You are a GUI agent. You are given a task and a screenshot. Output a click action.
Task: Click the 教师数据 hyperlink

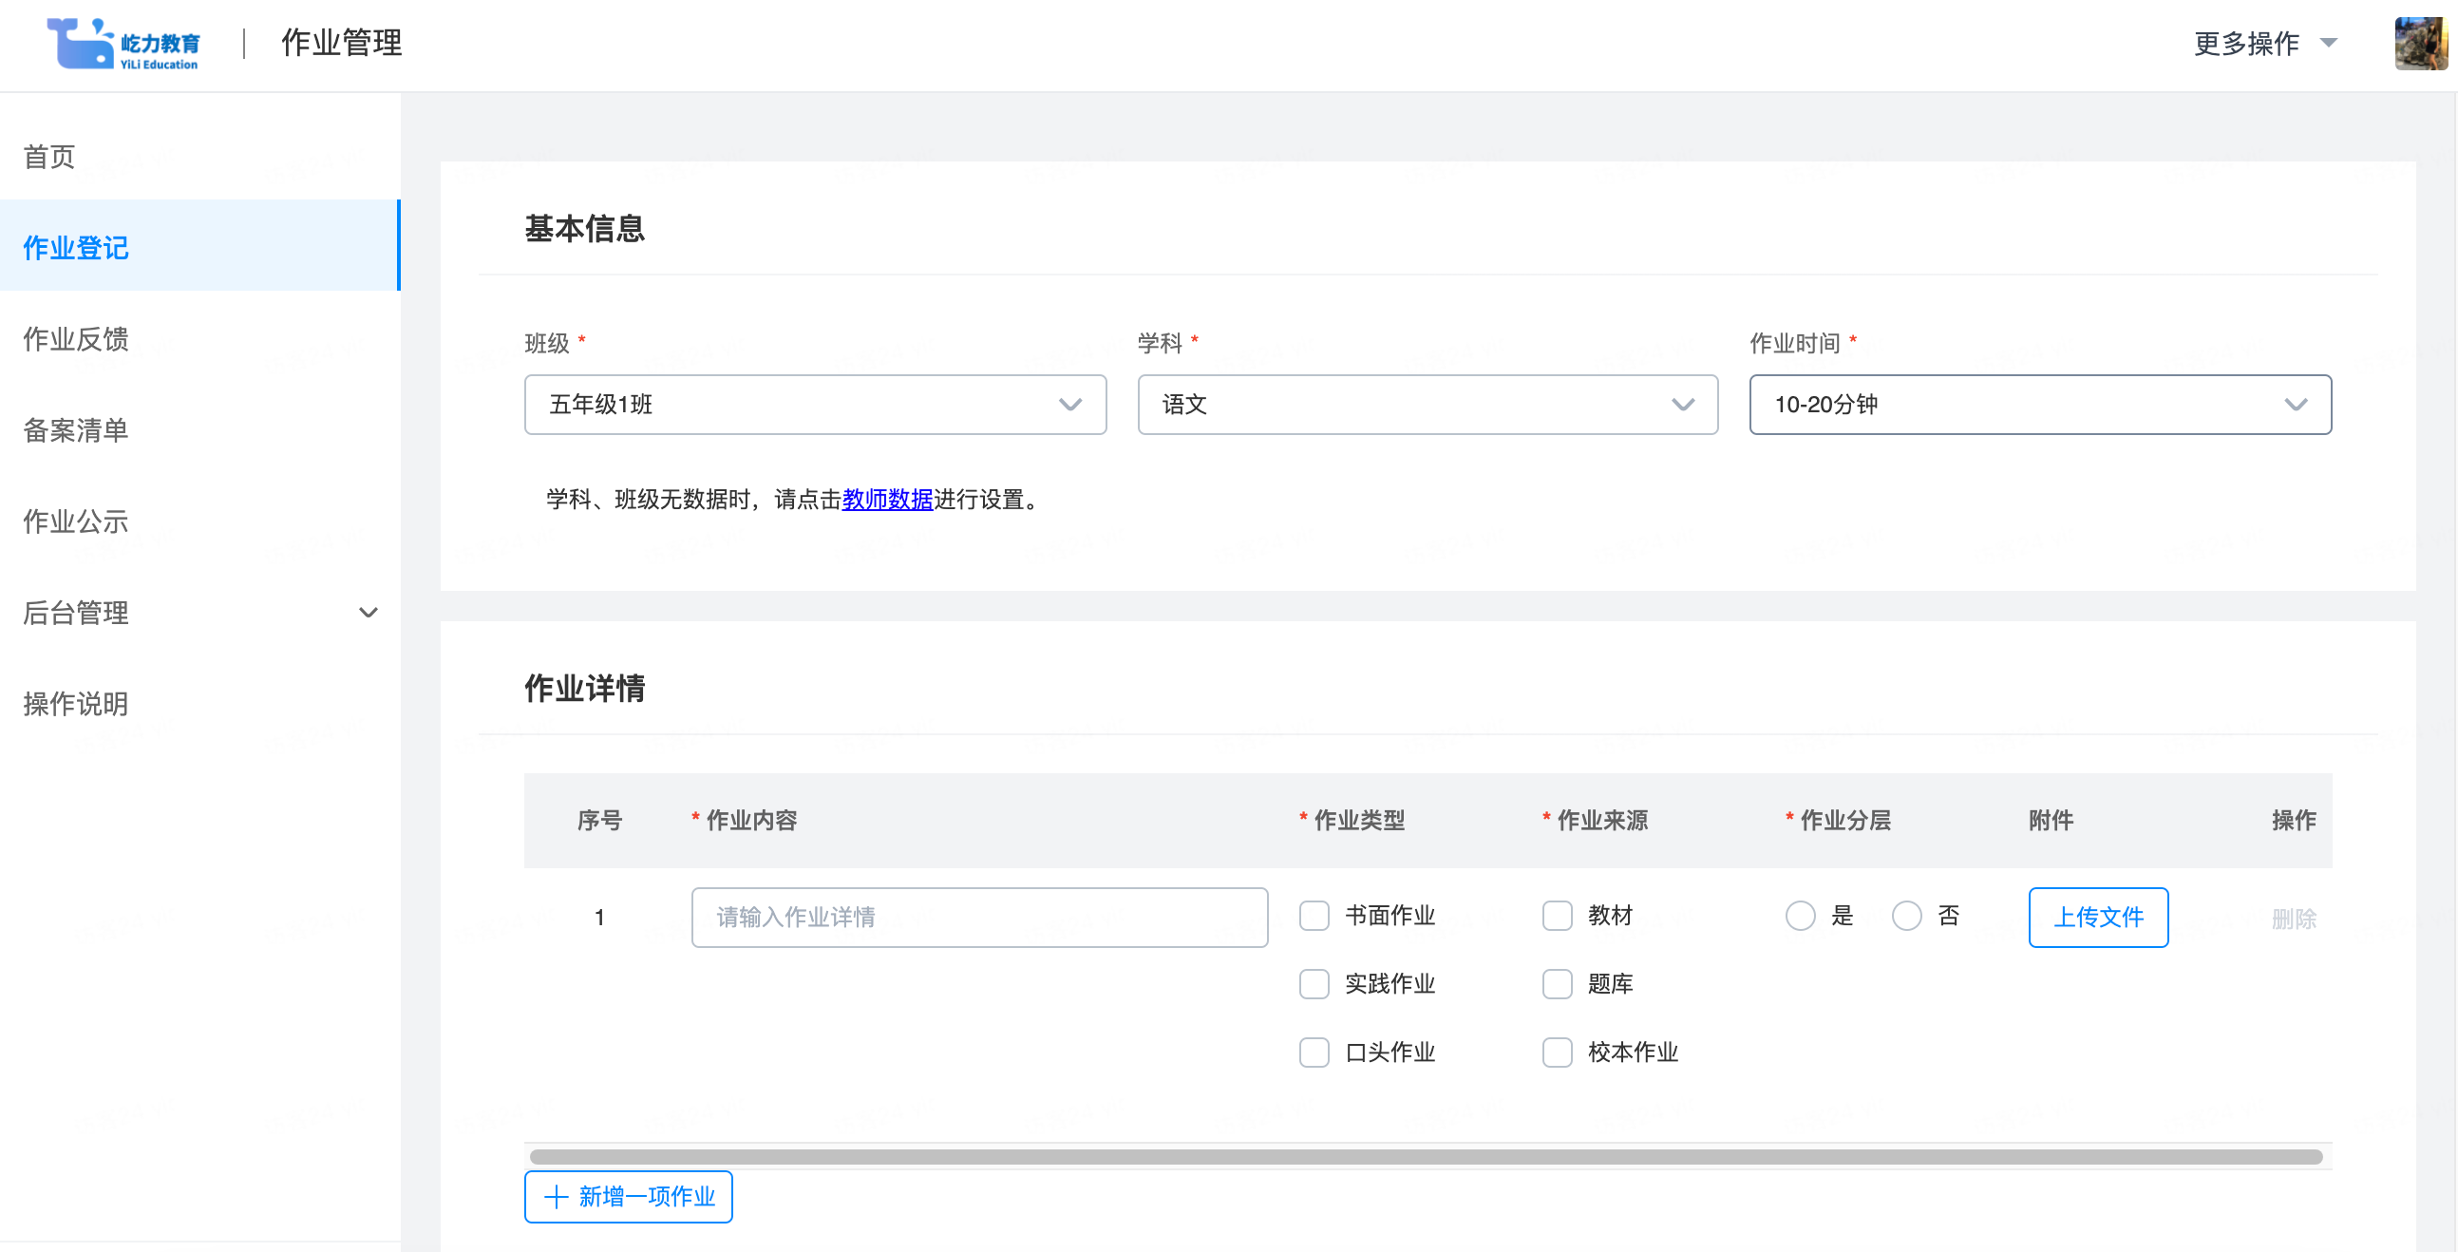point(886,499)
